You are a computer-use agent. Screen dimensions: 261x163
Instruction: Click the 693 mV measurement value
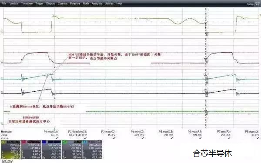pos(168,135)
